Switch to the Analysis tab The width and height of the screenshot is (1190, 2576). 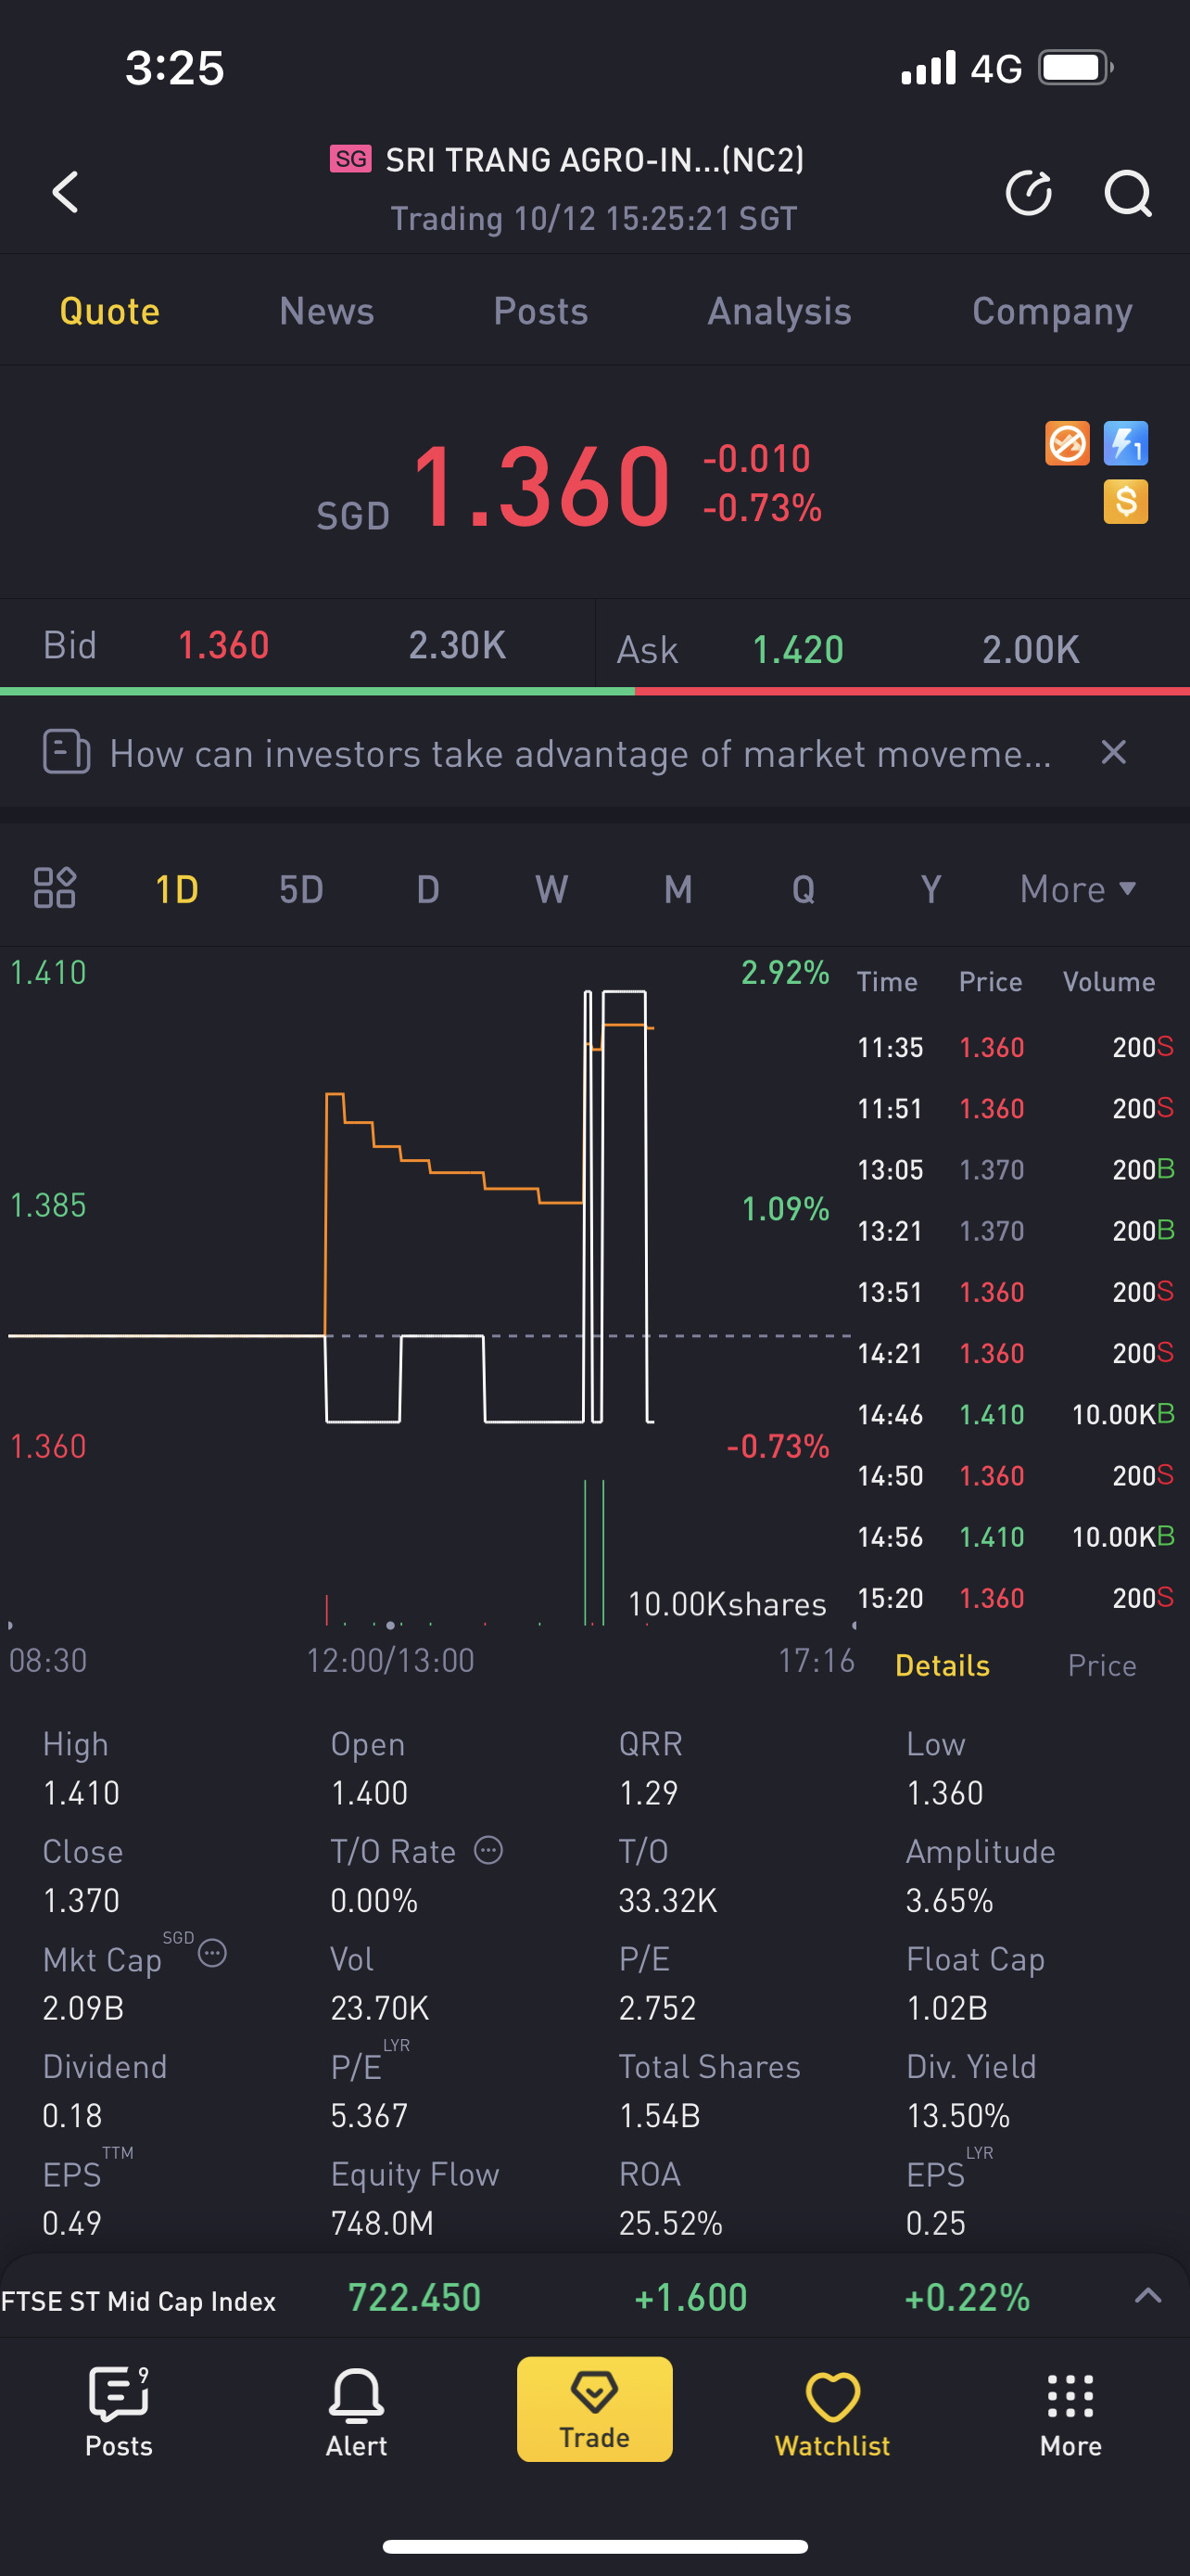tap(779, 311)
